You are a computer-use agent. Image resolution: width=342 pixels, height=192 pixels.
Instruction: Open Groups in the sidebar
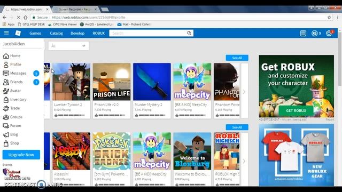13,117
